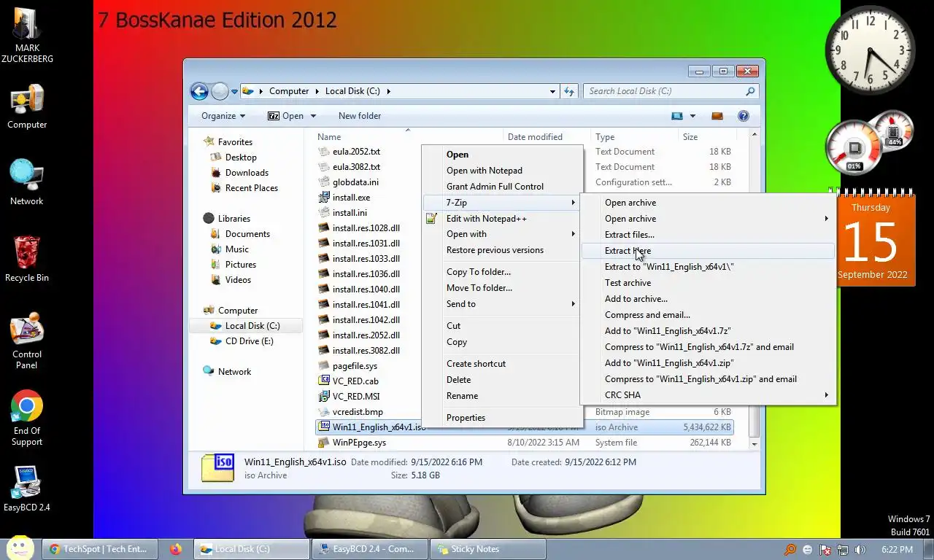934x560 pixels.
Task: Click the analog clock gadget
Action: click(x=871, y=50)
